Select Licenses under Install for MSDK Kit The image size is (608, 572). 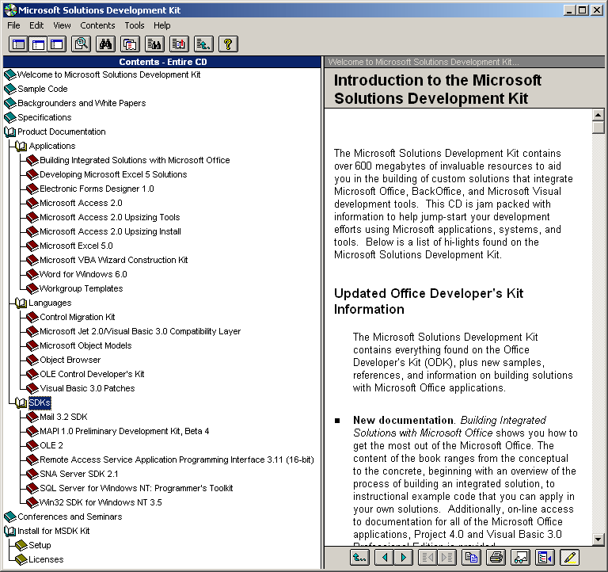pyautogui.click(x=46, y=559)
